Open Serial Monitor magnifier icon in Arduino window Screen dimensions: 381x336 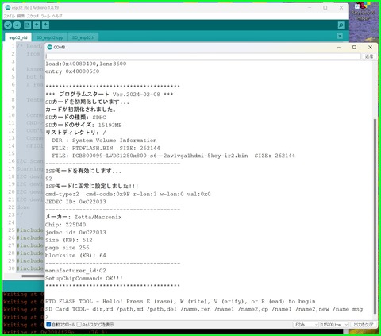coord(341,25)
